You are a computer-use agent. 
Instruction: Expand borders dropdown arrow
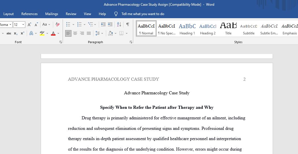[x=127, y=33]
